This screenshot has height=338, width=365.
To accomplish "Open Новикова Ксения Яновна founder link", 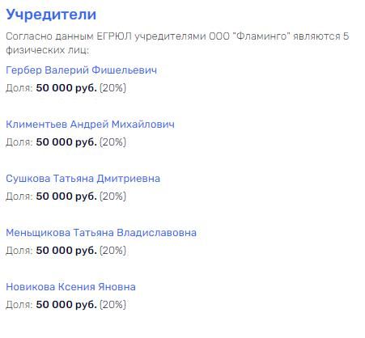I will tap(70, 287).
